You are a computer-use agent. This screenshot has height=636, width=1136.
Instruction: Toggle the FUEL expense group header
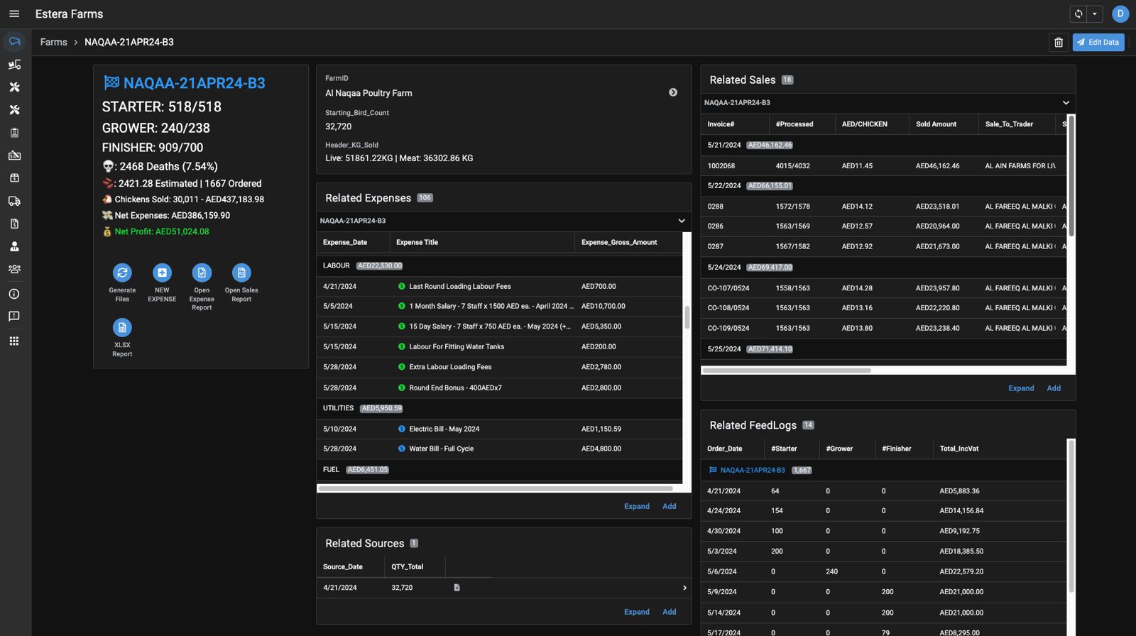(499, 470)
